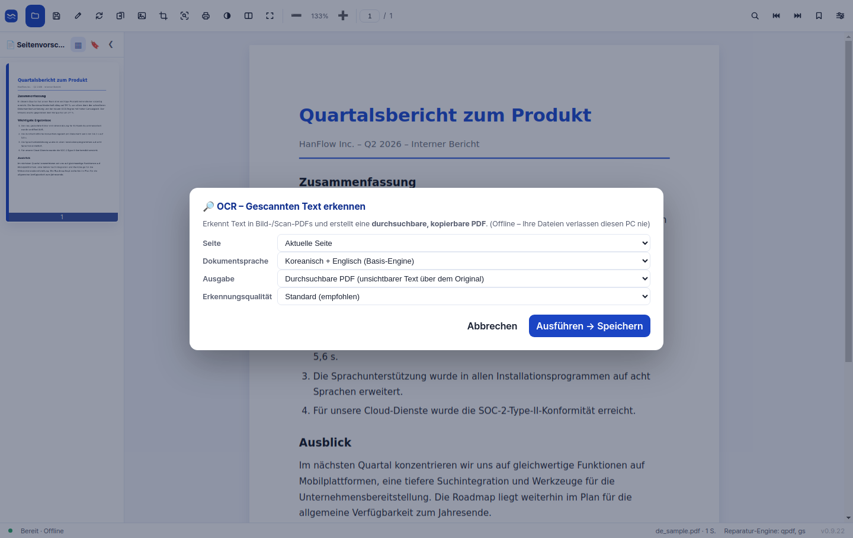Click the bookmark icon in top toolbar
Image resolution: width=853 pixels, height=538 pixels.
point(819,16)
